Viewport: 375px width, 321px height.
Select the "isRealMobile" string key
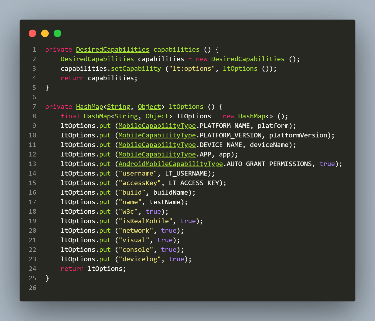pos(146,221)
